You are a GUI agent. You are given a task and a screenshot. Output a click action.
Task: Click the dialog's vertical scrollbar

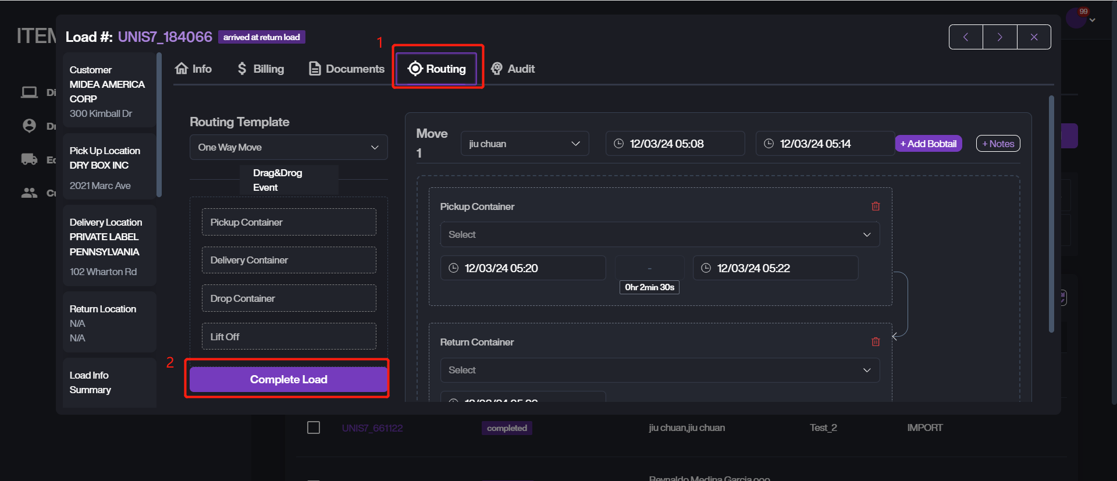[1051, 214]
